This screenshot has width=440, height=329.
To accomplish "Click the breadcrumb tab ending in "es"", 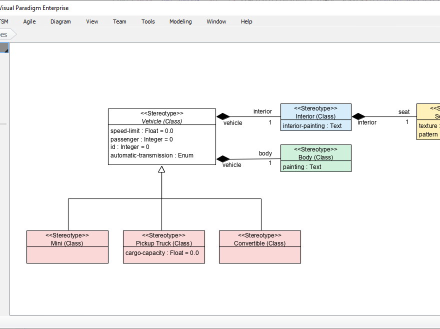I will pos(5,34).
